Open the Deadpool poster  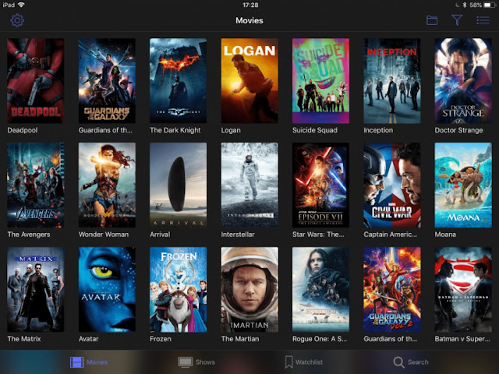(x=36, y=81)
